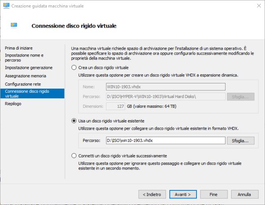The height and width of the screenshot is (205, 265).
Task: Go back with the Indietro button
Action: pos(152,194)
